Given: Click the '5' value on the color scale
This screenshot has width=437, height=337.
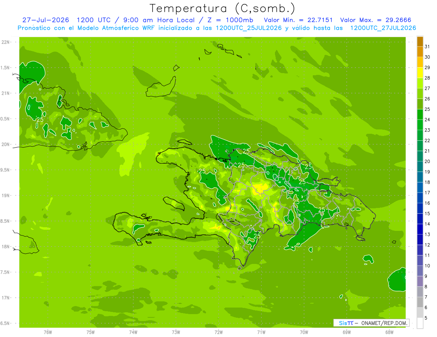Looking at the screenshot, I should 426,318.
